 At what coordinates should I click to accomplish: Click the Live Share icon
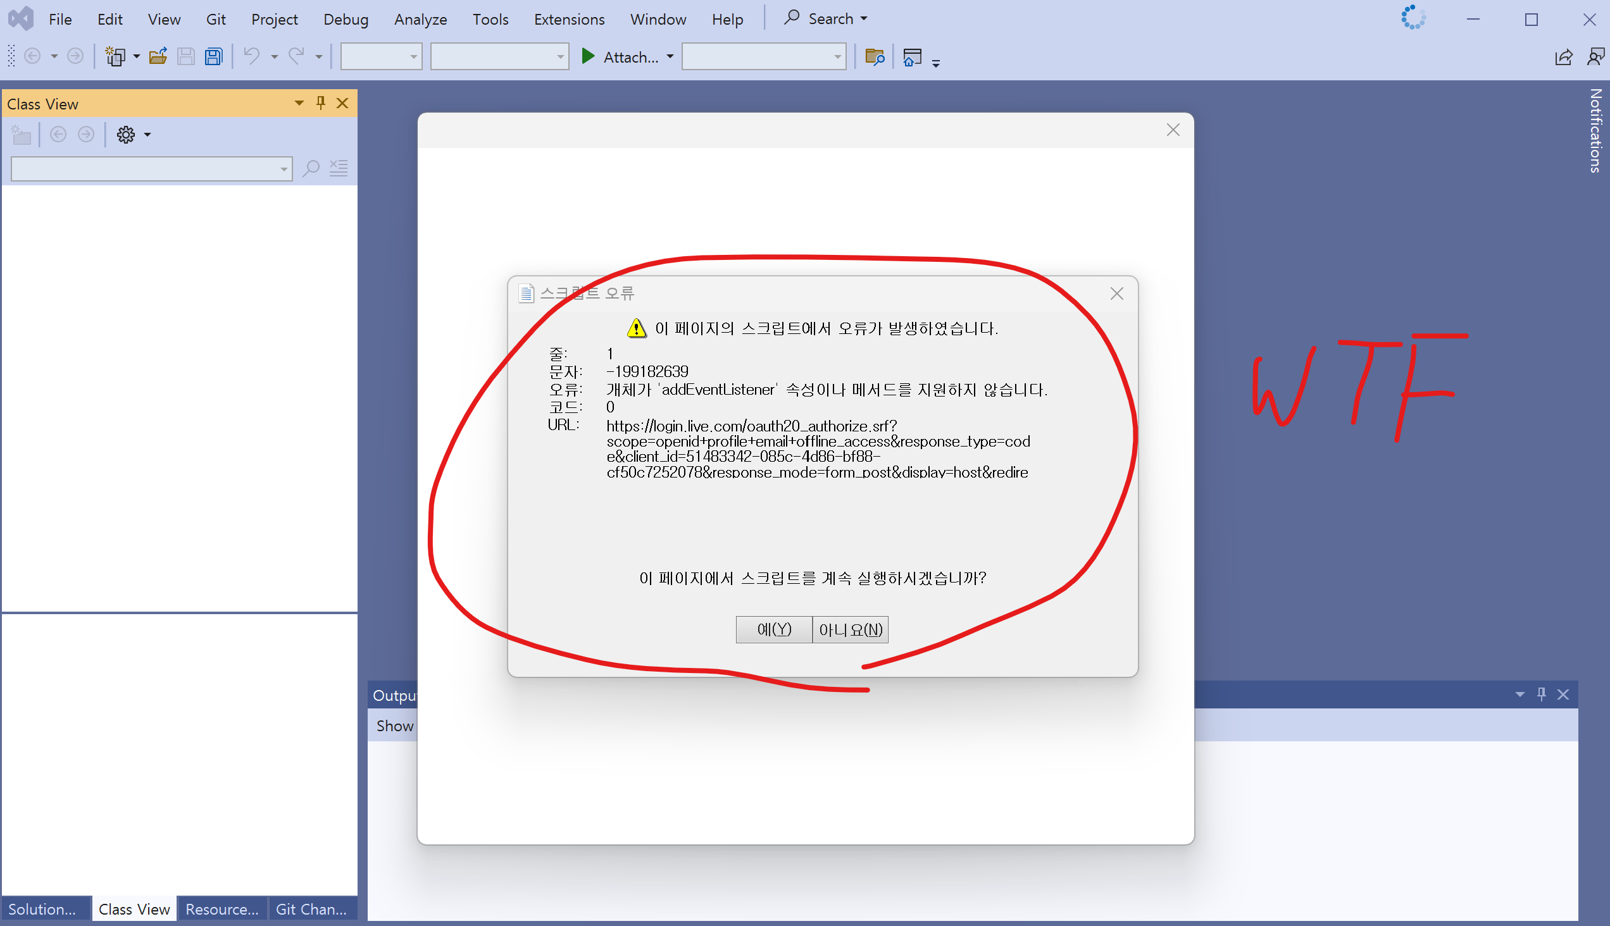pos(1564,57)
